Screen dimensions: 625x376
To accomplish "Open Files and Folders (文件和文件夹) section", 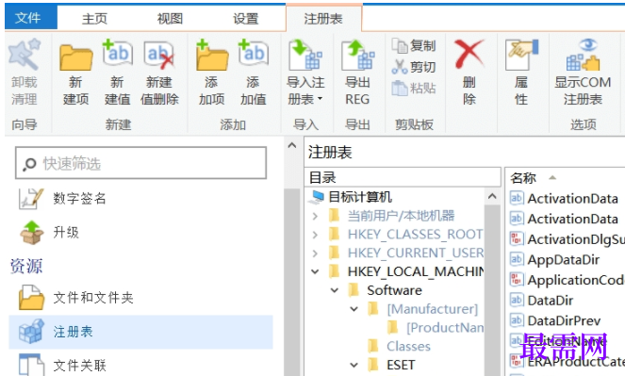I will coord(75,297).
